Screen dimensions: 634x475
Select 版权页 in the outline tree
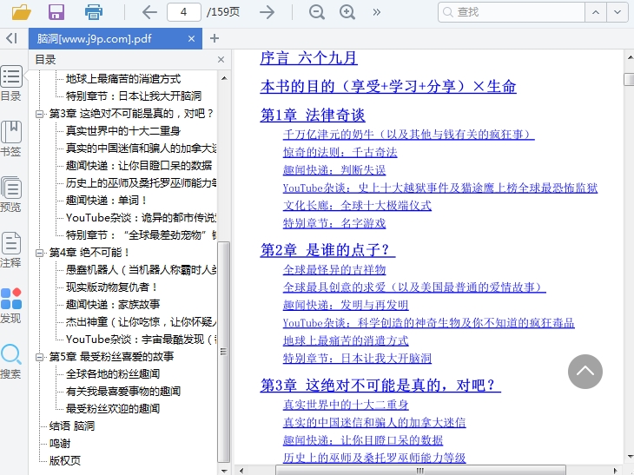coord(64,460)
